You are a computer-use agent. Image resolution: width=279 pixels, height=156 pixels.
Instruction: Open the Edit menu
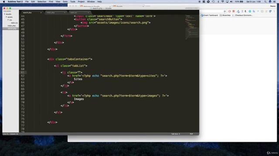click(x=33, y=2)
